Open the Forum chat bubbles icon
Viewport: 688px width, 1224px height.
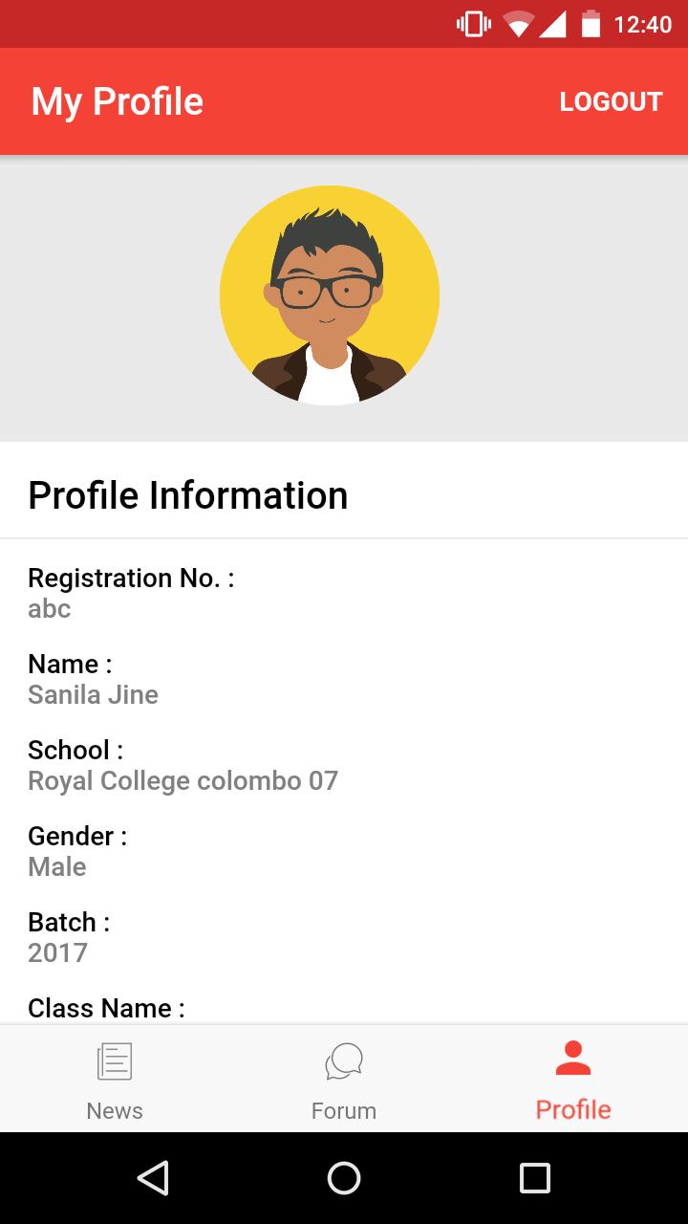(x=344, y=1062)
